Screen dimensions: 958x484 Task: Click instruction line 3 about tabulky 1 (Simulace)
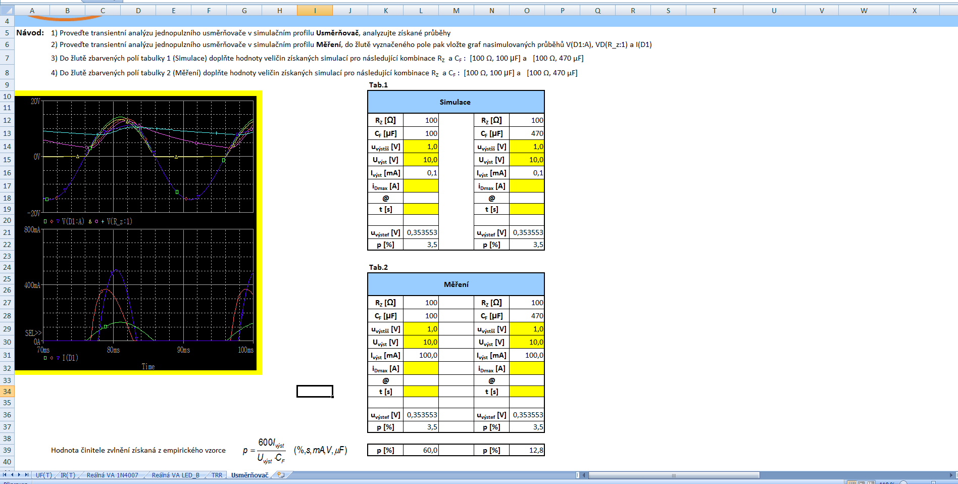[317, 59]
